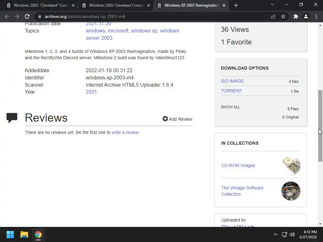Screen dimensions: 323x242
Task: Switch to Windows 2002 "Cleveland" Com tab
Action: pyautogui.click(x=41, y=5)
